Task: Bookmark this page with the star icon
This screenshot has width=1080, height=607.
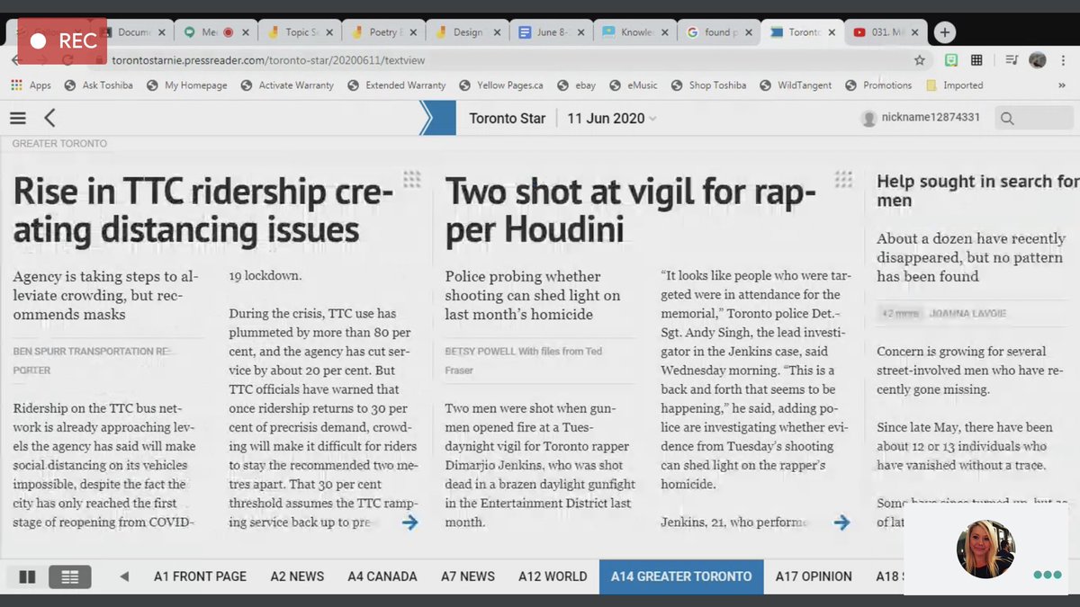Action: pyautogui.click(x=920, y=60)
